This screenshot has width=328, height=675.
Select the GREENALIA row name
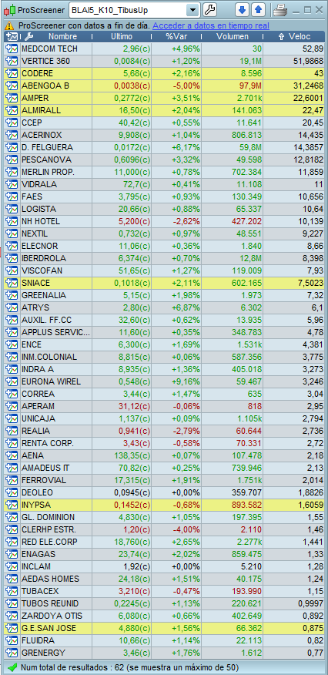[44, 295]
